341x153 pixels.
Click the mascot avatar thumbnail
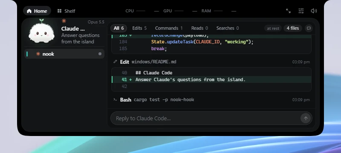41,31
